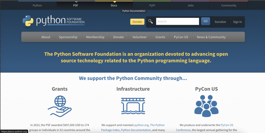This screenshot has height=133, width=265.
Task: Click the PyCon US section heading
Action: coord(206,89)
